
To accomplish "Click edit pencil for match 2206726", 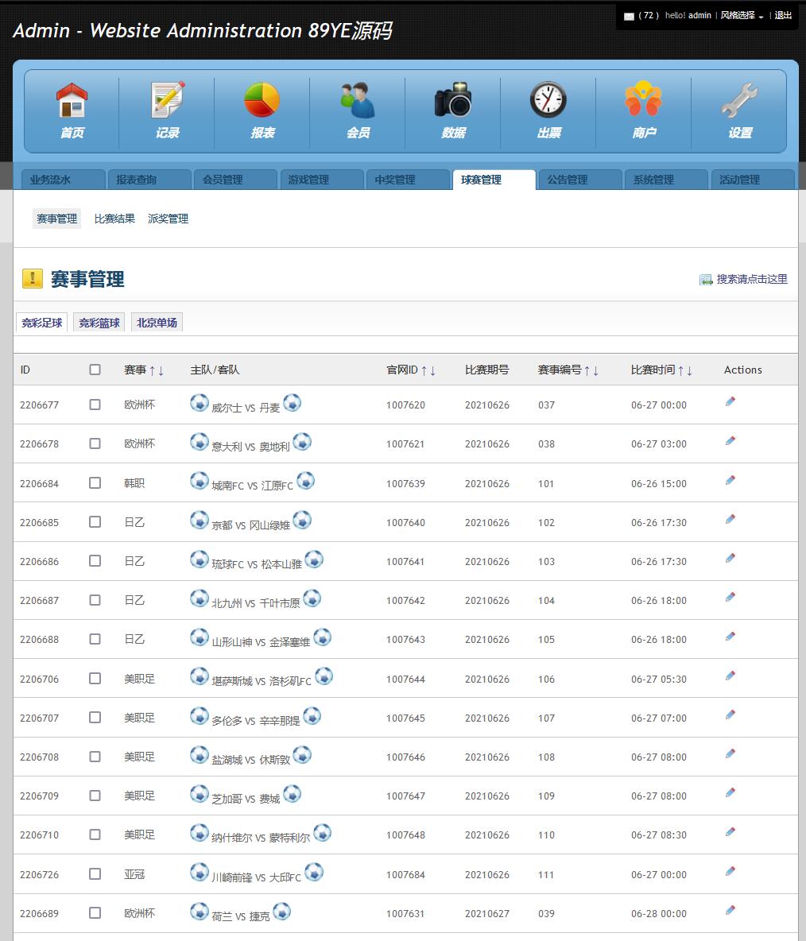I will click(x=730, y=872).
